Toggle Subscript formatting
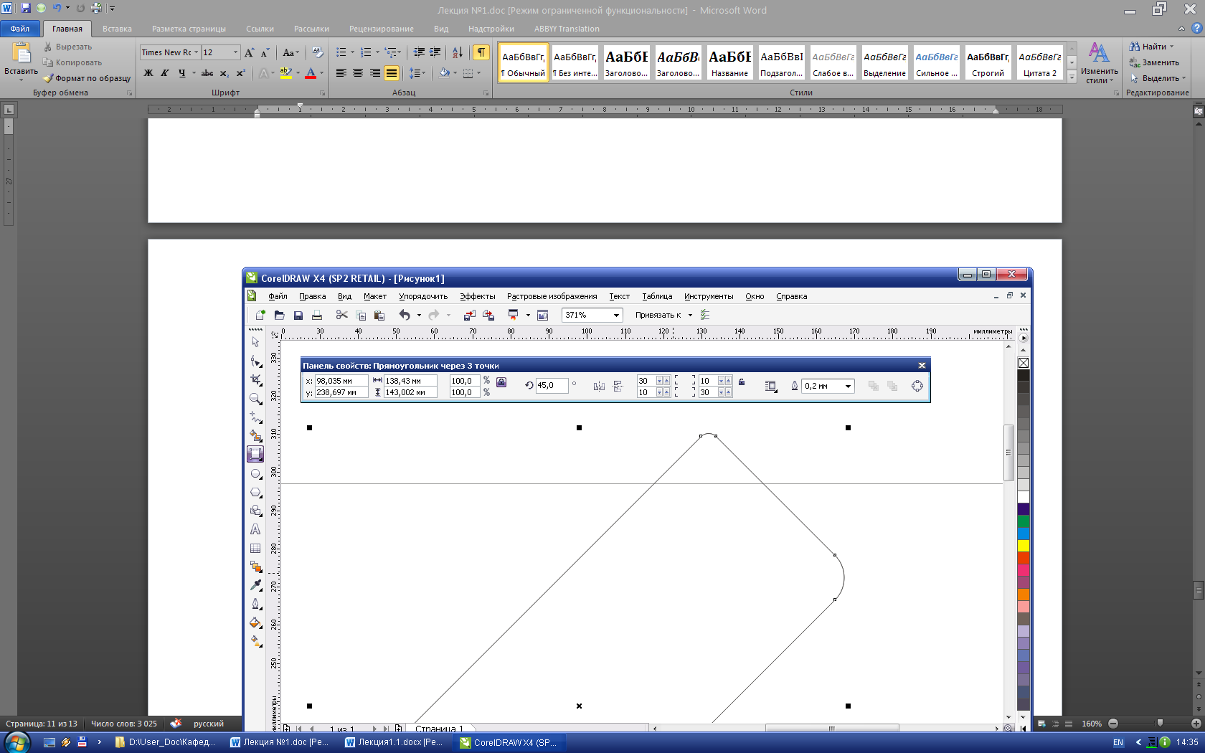The width and height of the screenshot is (1205, 753). coord(224,73)
